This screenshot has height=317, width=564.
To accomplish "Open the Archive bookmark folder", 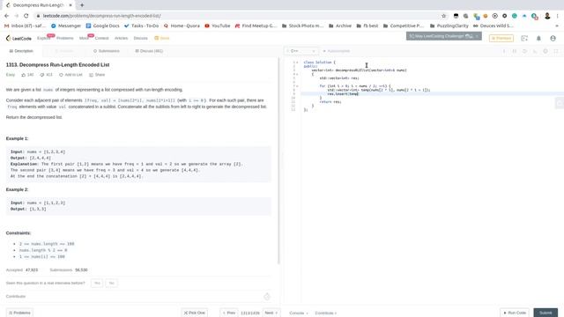I will tap(340, 26).
